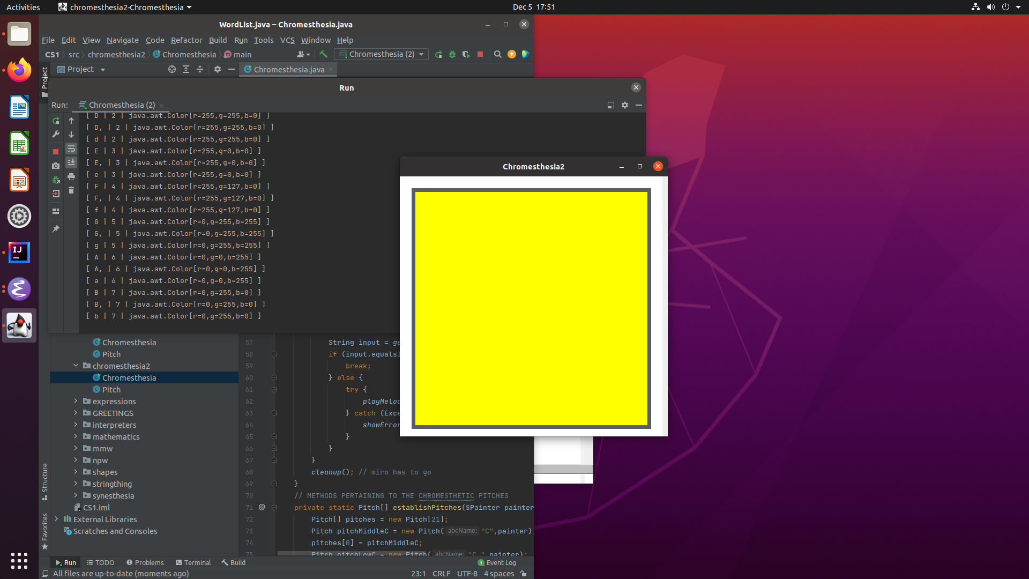This screenshot has width=1029, height=579.
Task: Toggle soft-wrap in console output
Action: tap(71, 149)
